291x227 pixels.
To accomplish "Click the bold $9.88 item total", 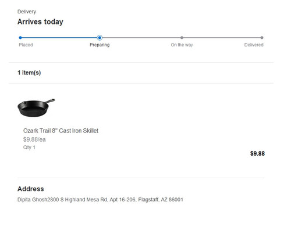I will (x=257, y=153).
